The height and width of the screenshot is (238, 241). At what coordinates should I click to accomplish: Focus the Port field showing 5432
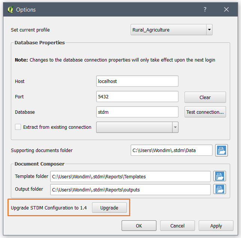point(137,96)
